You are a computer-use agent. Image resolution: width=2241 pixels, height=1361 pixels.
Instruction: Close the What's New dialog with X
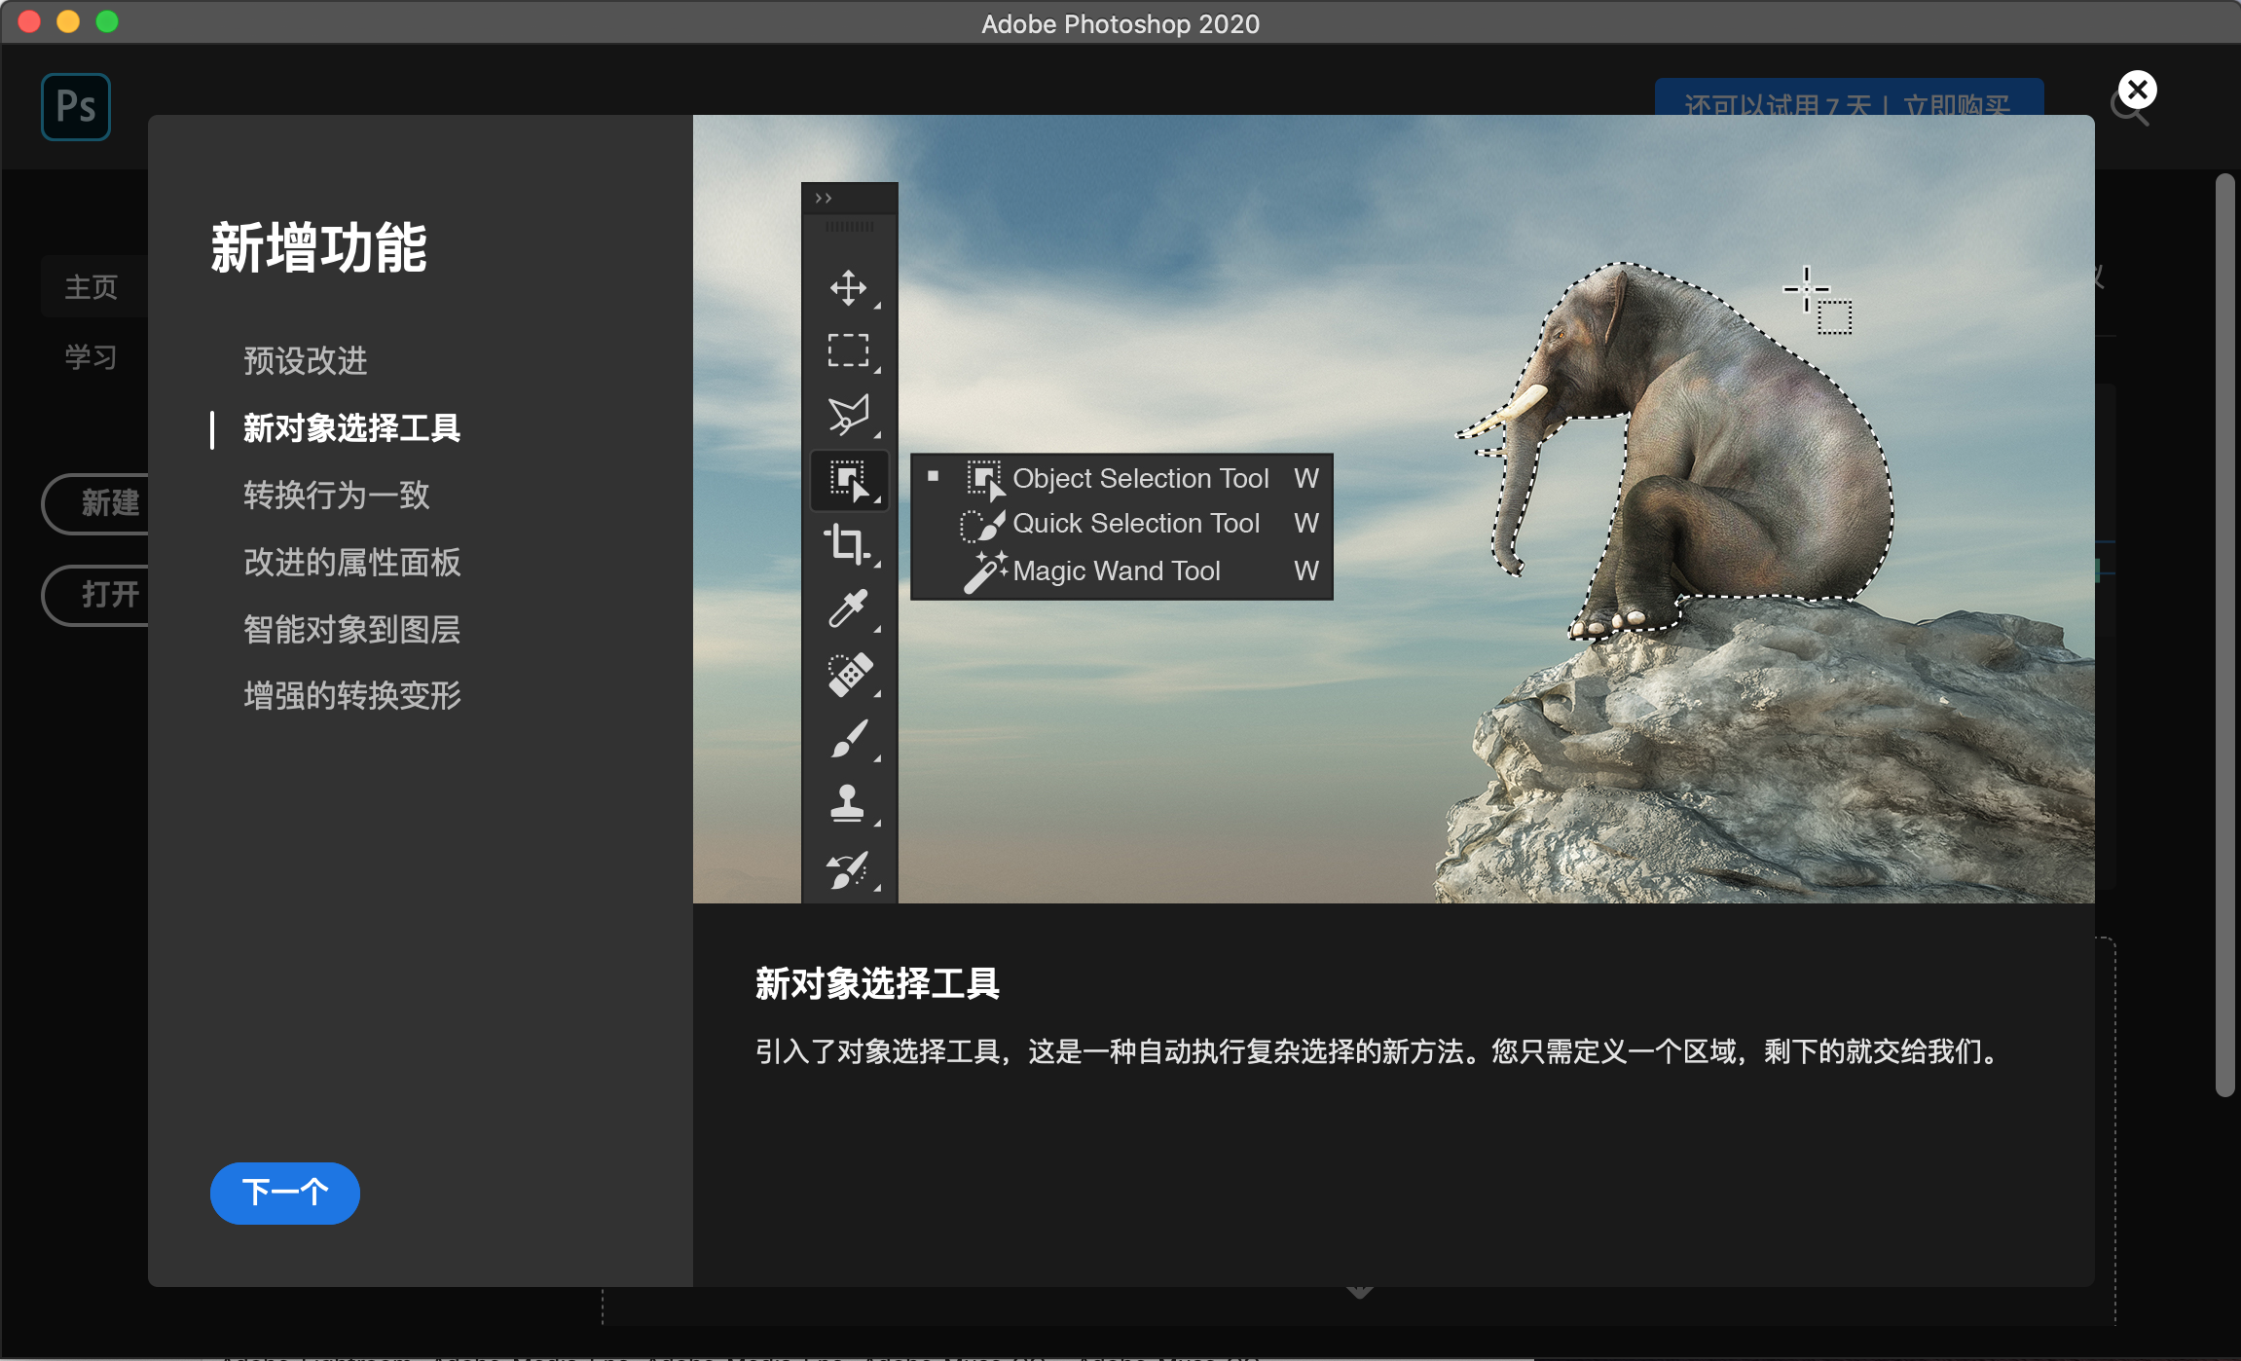coord(2137,91)
